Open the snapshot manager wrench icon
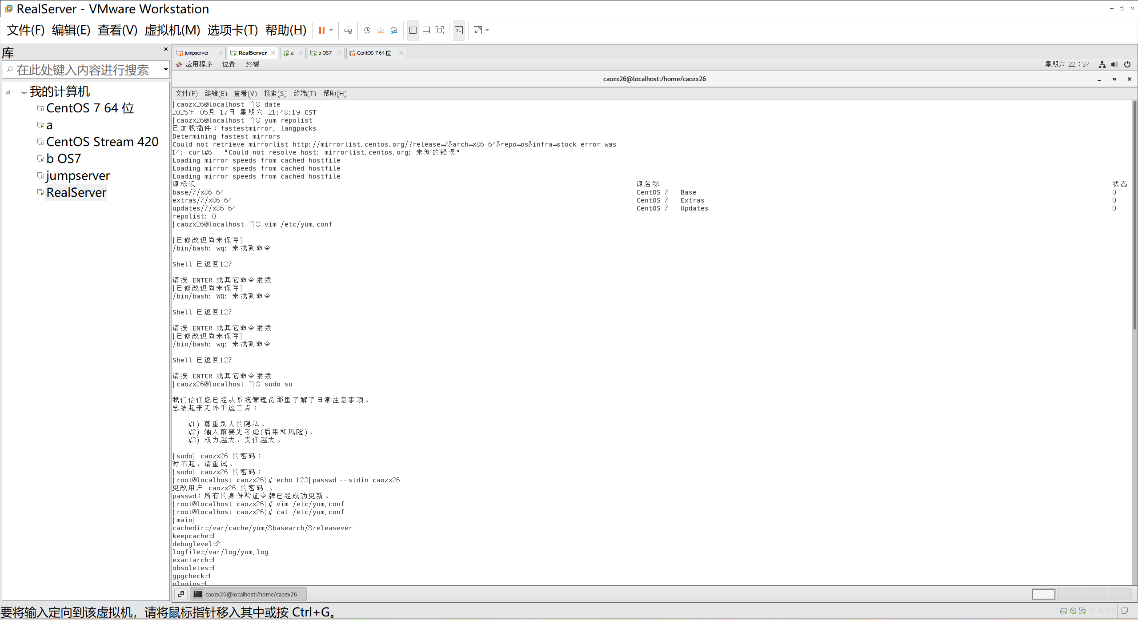 (x=394, y=30)
